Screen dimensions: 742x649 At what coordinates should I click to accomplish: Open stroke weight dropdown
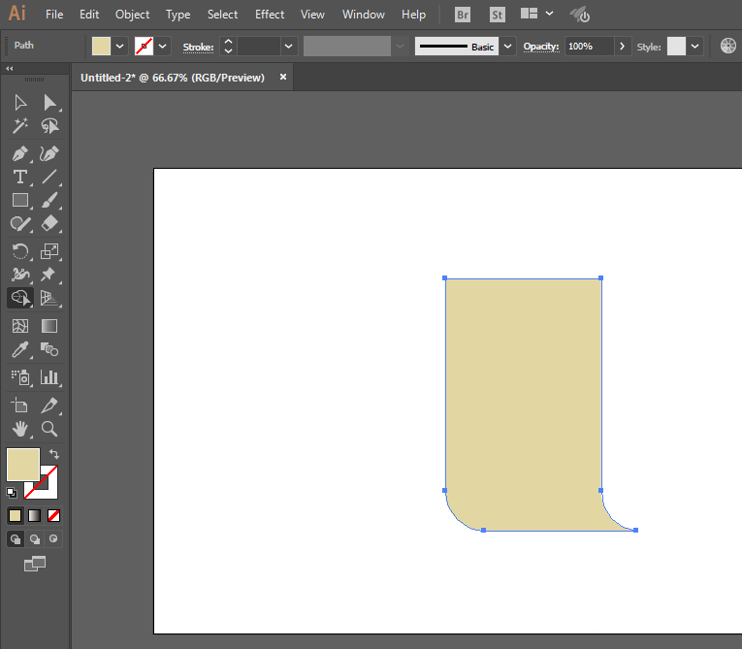click(288, 47)
